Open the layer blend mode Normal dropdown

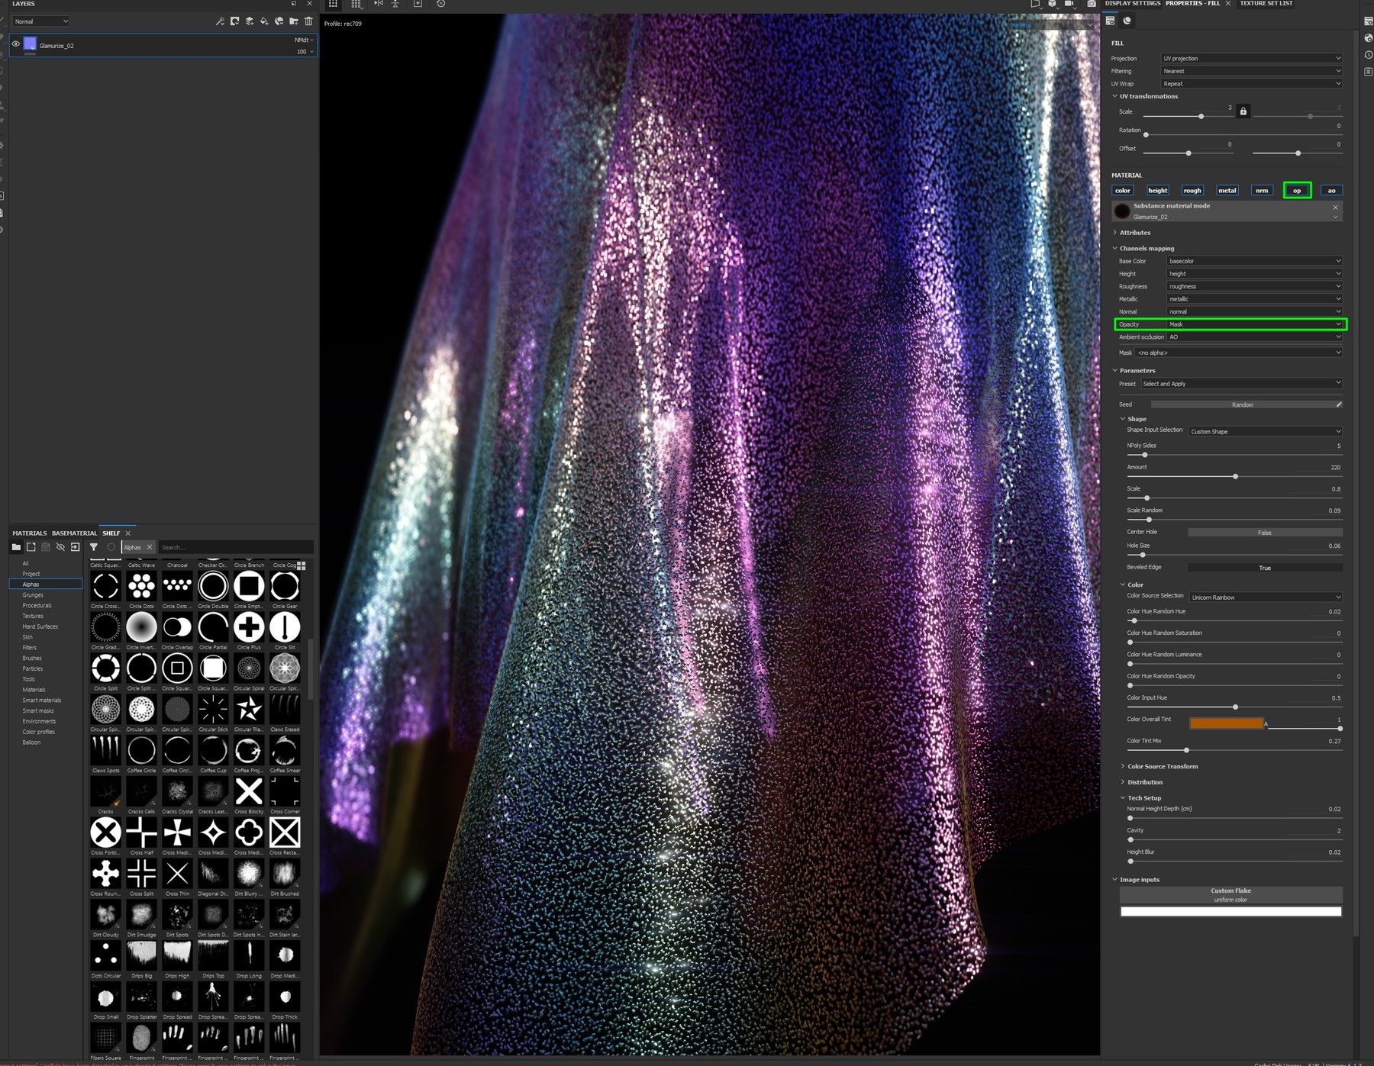(41, 21)
